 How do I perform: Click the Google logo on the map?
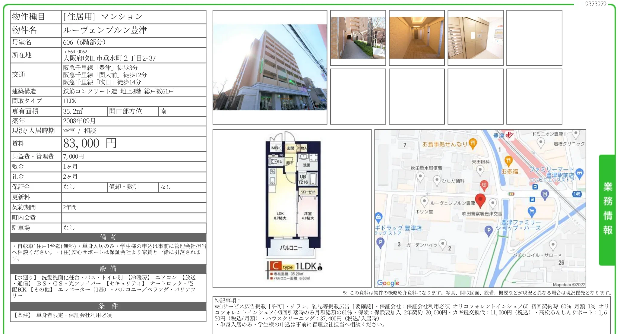[x=388, y=283]
